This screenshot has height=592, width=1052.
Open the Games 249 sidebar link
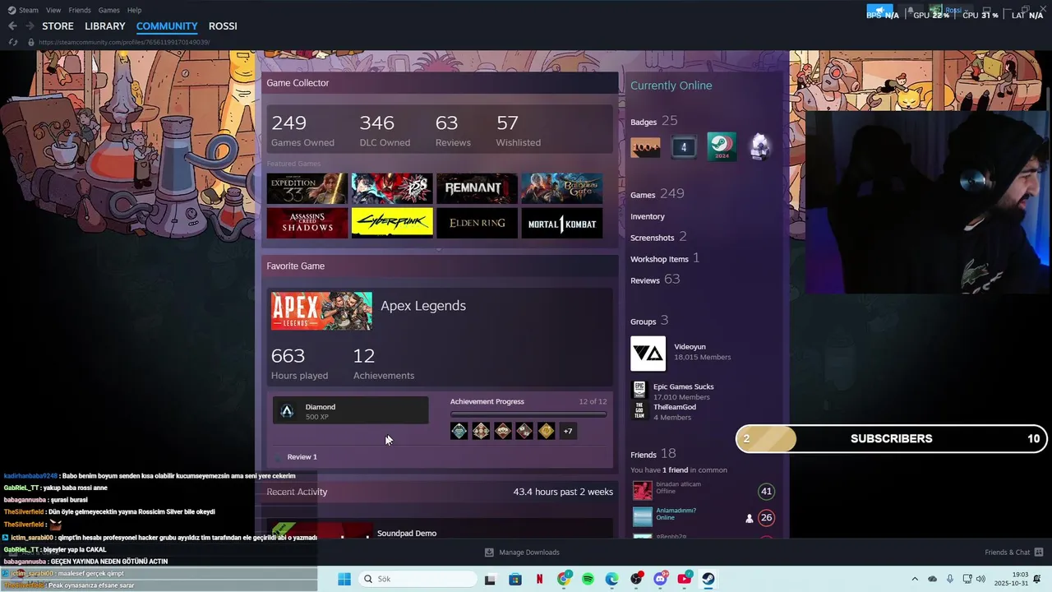[657, 194]
